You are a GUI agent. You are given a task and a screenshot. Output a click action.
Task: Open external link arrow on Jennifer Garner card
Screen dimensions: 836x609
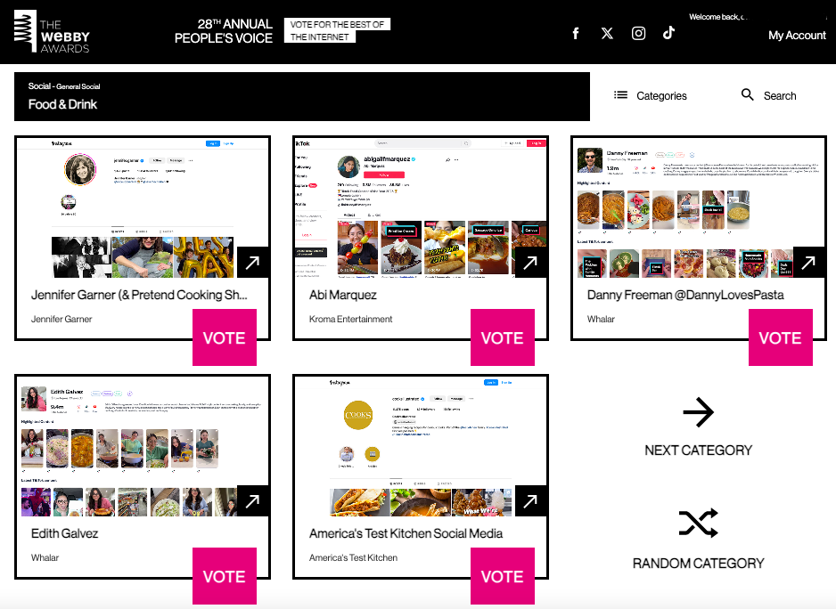[253, 262]
